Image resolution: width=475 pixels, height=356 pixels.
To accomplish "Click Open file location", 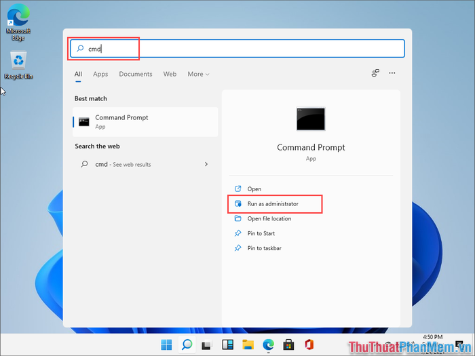I will 269,219.
